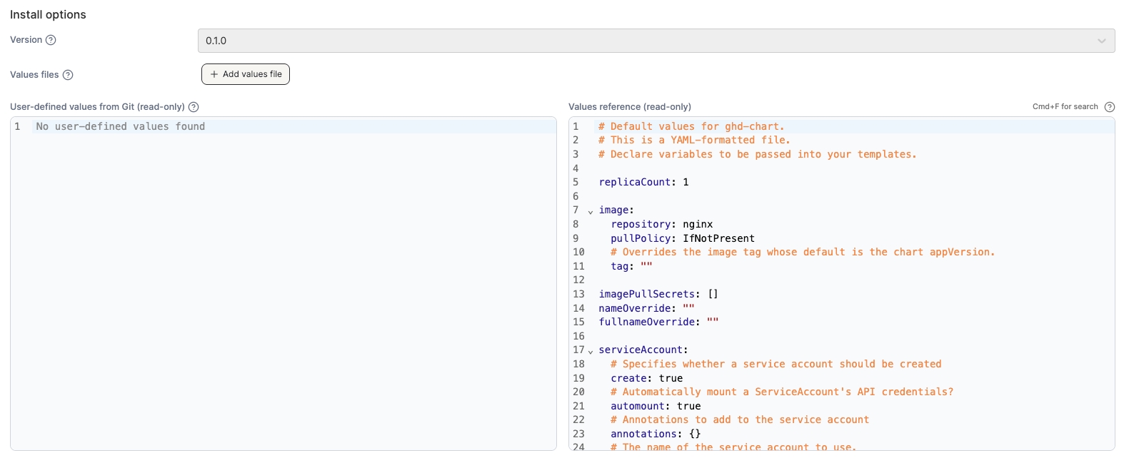
Task: Click the 'automount: true' line
Action: [655, 406]
